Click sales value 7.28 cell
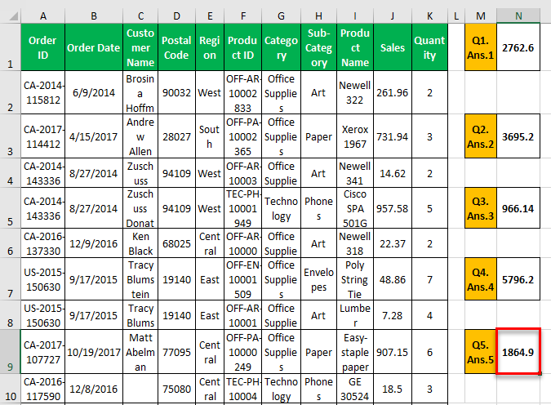Screen dimensions: 551x405 click(393, 315)
